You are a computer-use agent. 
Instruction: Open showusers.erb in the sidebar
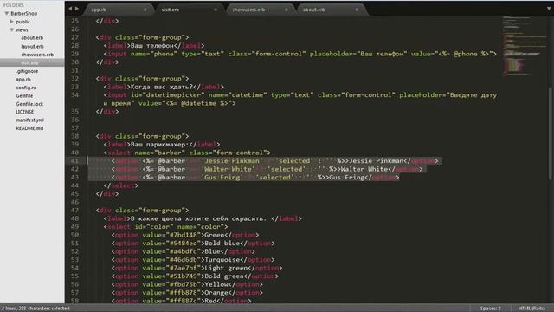coord(37,55)
